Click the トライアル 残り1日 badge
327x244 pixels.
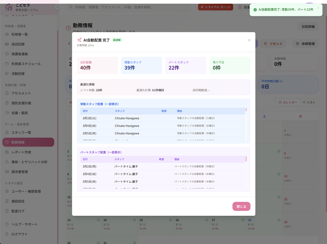[x=215, y=7]
